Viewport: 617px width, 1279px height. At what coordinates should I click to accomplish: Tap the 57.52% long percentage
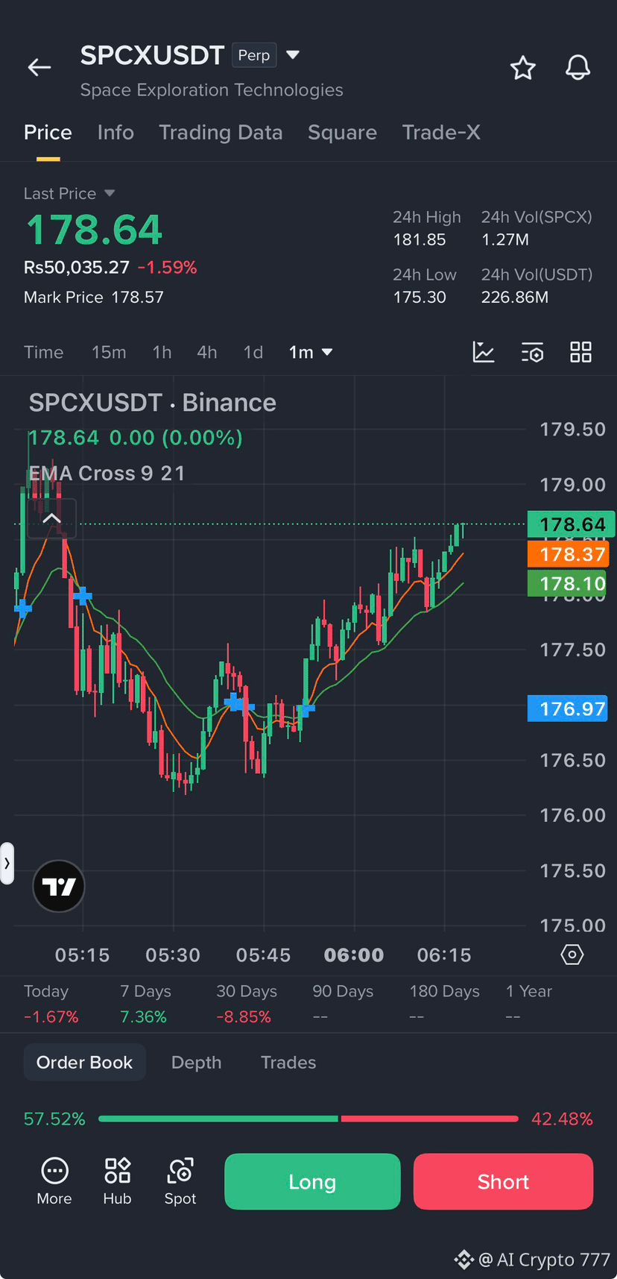(x=54, y=1119)
